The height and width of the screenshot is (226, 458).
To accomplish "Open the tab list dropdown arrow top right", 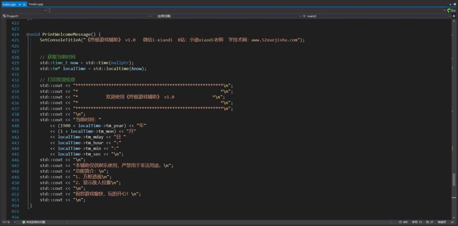I will [449, 4].
